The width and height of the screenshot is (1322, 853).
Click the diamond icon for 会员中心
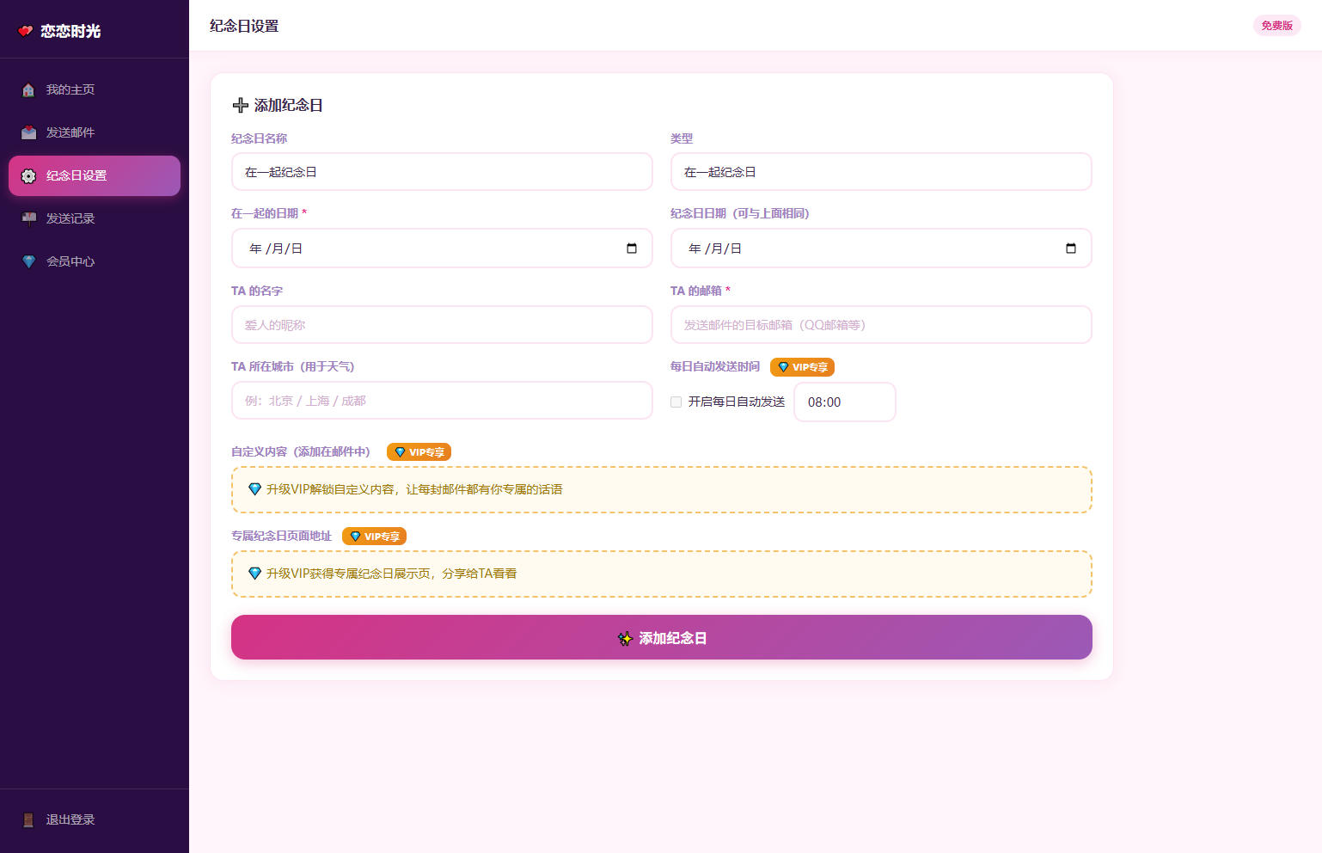coord(28,261)
